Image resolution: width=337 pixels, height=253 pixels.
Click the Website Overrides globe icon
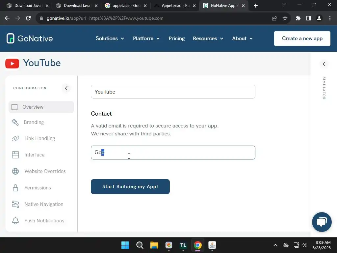(x=15, y=171)
